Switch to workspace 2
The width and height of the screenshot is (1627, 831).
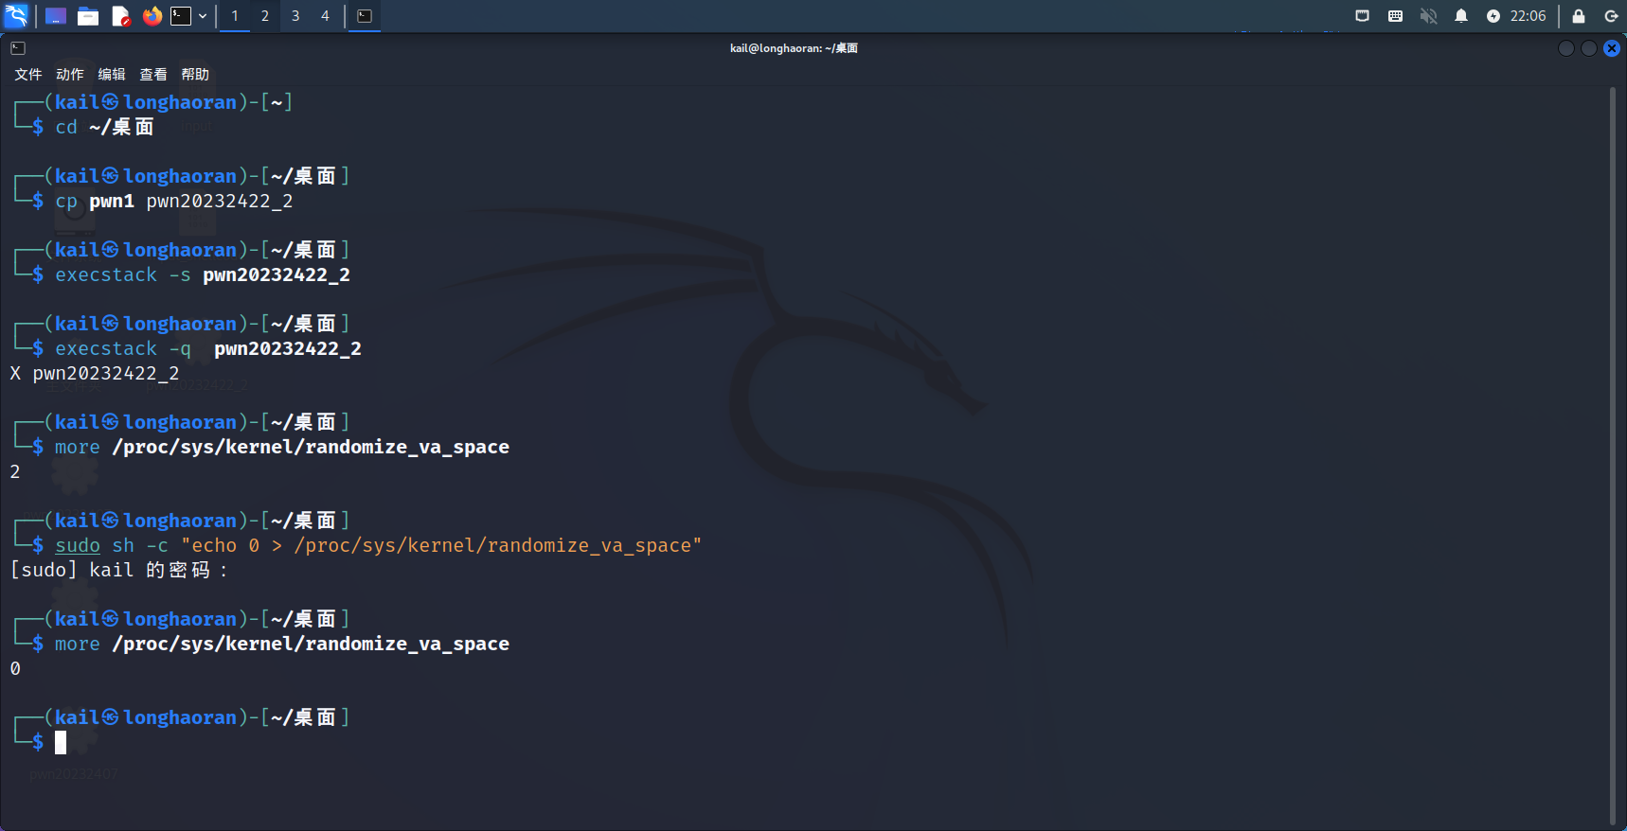(265, 16)
